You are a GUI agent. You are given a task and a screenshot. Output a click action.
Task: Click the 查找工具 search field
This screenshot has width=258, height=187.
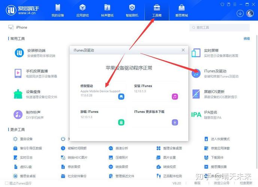[x=219, y=27]
